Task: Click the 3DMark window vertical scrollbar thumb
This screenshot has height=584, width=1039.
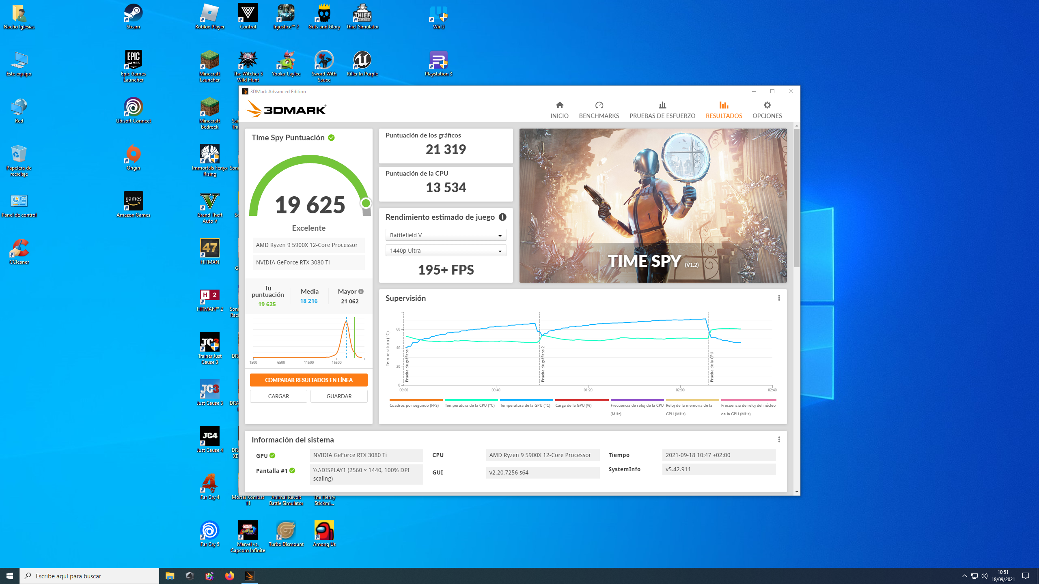Action: click(797, 198)
